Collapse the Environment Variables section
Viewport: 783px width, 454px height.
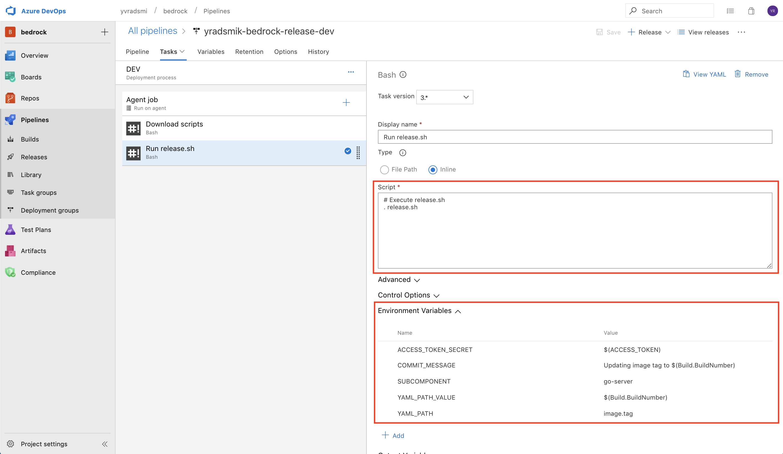[x=420, y=311]
